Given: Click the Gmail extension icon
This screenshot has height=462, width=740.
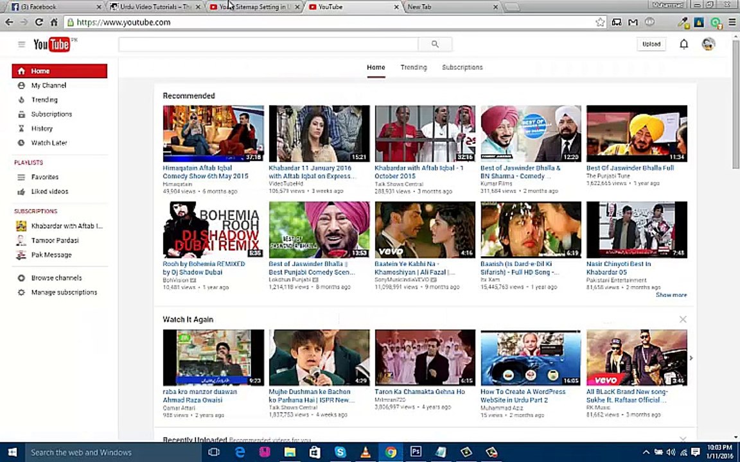Looking at the screenshot, I should point(633,22).
